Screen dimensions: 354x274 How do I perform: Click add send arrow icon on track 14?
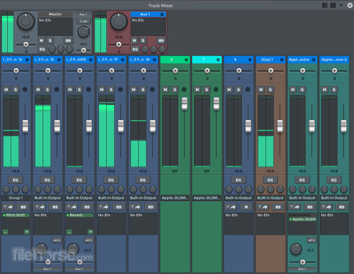pyautogui.click(x=8, y=206)
